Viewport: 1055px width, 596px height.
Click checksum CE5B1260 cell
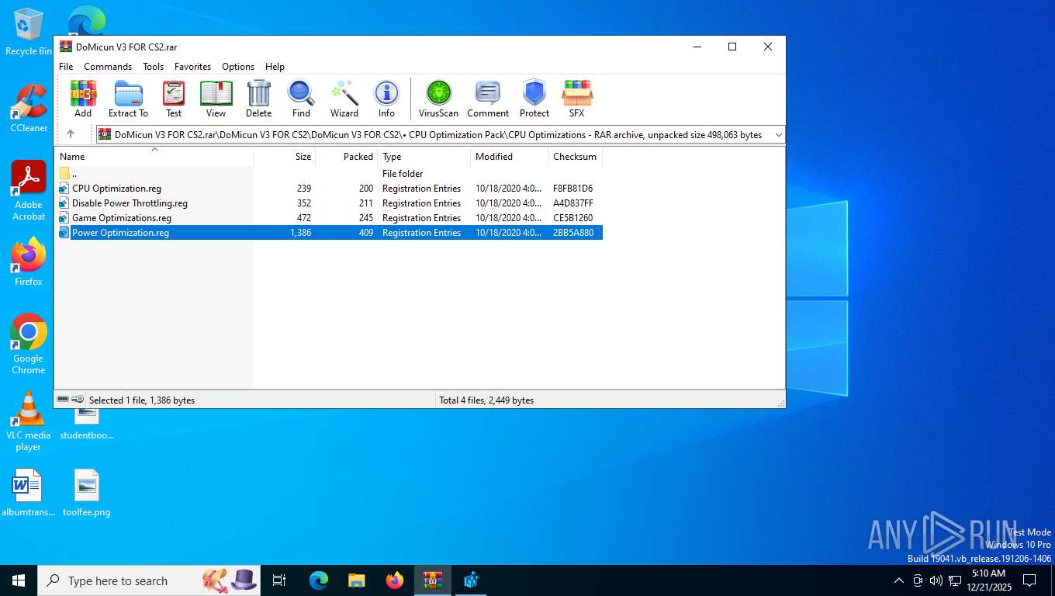pyautogui.click(x=573, y=218)
